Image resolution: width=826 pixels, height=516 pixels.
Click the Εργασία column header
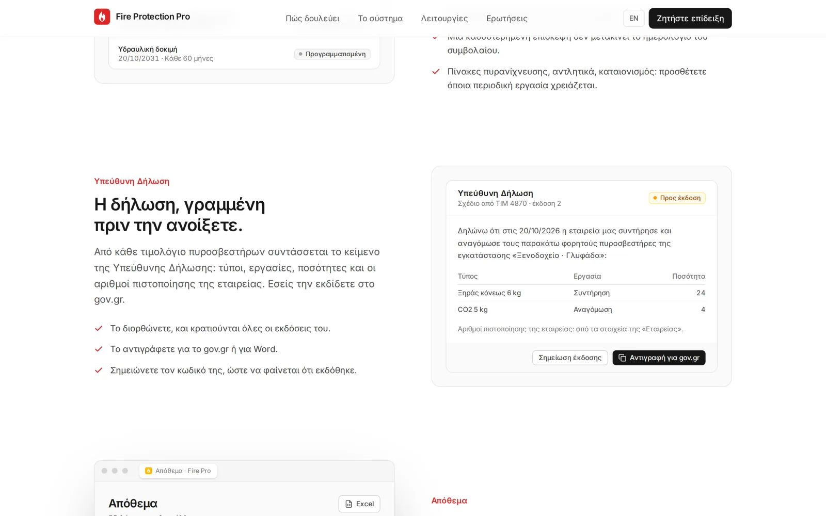tap(587, 276)
